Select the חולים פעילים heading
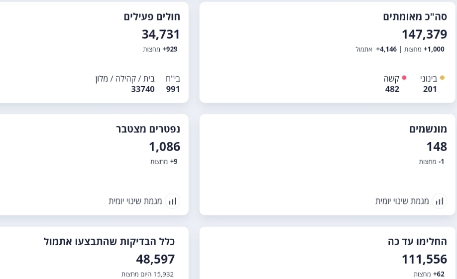The width and height of the screenshot is (457, 279). coord(152,16)
